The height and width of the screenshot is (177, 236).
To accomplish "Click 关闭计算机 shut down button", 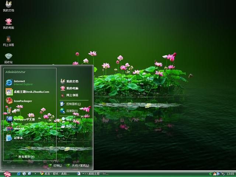I will [x=78, y=166].
